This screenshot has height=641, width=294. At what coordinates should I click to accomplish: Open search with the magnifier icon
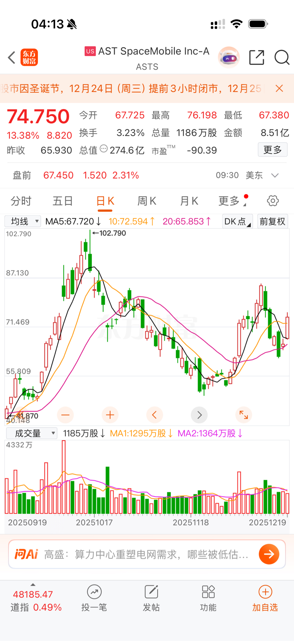coord(282,58)
